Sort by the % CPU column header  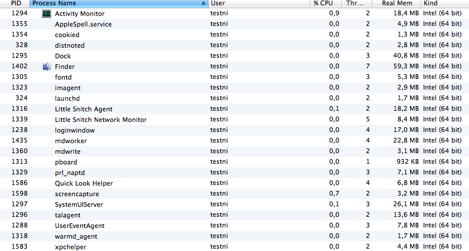point(326,4)
